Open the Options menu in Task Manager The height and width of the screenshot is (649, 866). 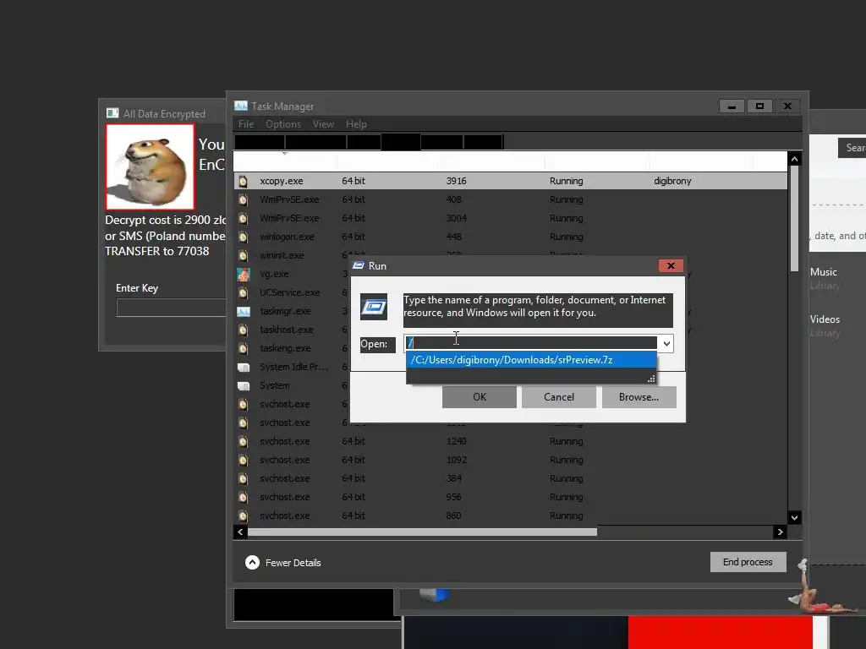(283, 124)
